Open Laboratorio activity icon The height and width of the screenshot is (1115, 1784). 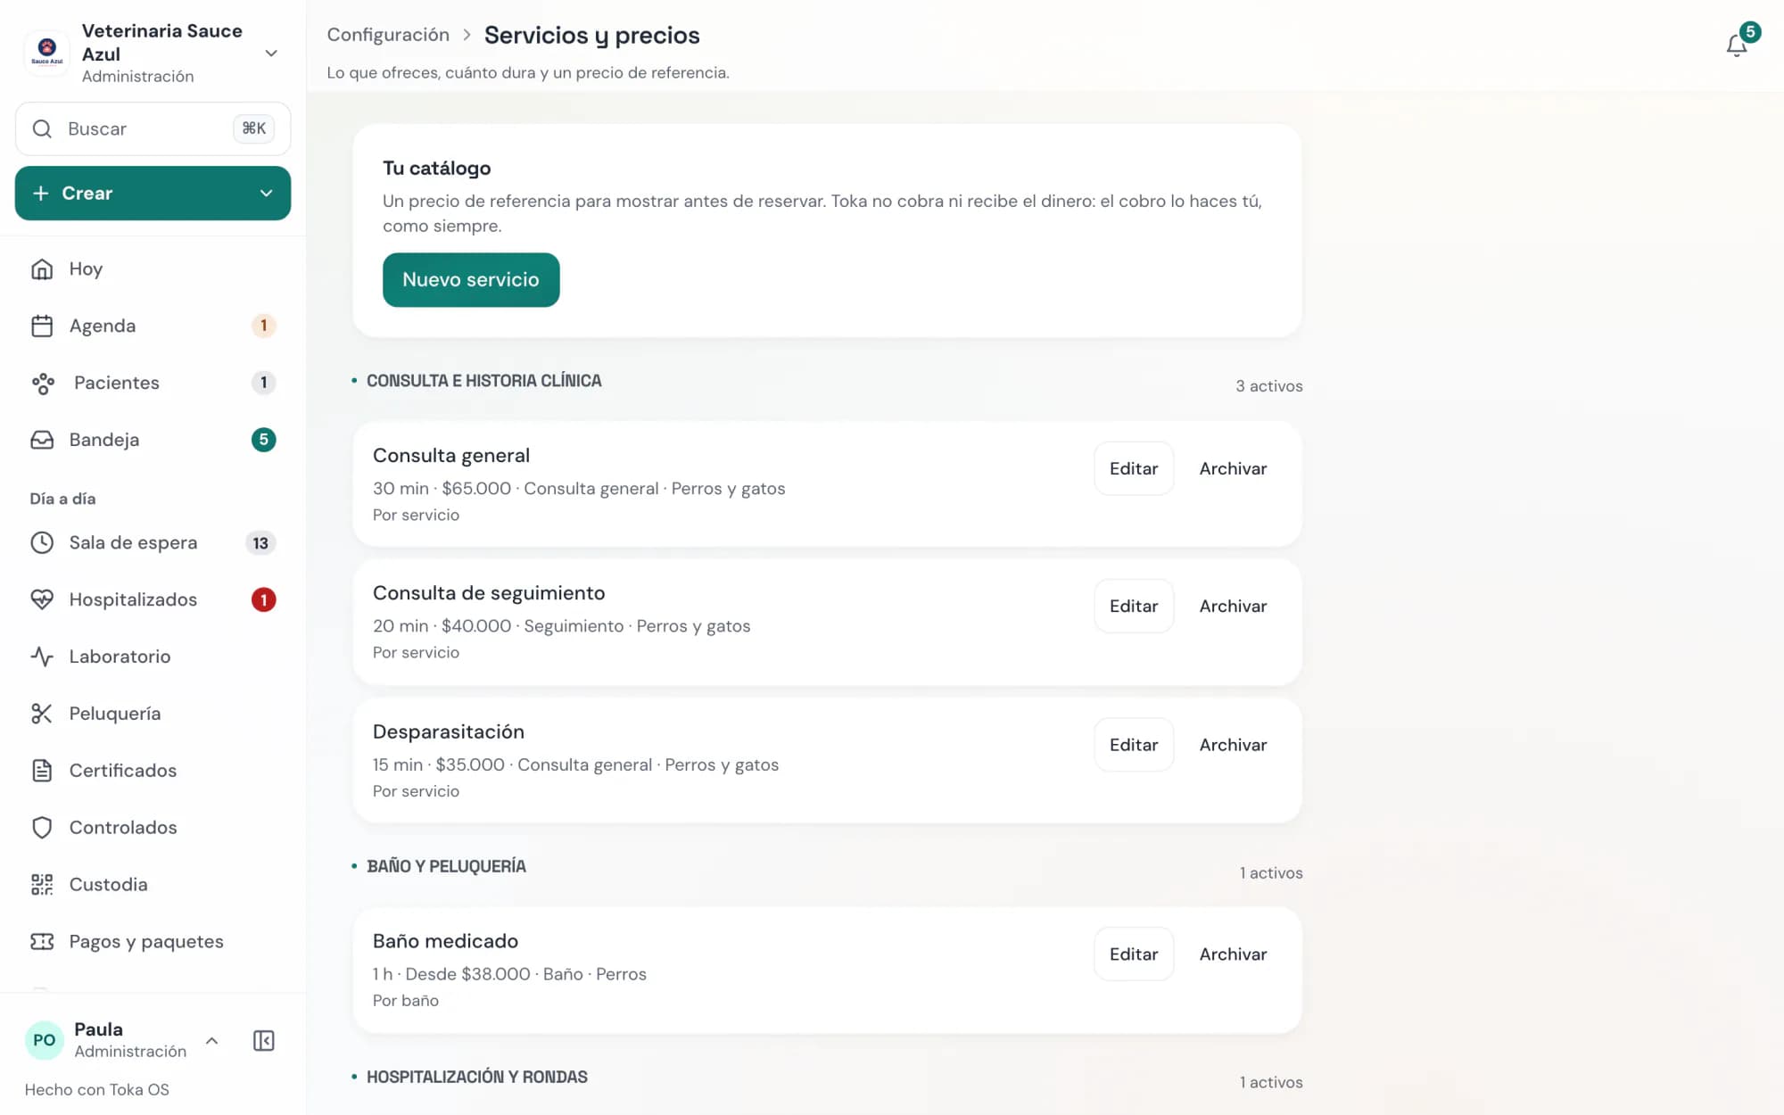[x=42, y=657]
